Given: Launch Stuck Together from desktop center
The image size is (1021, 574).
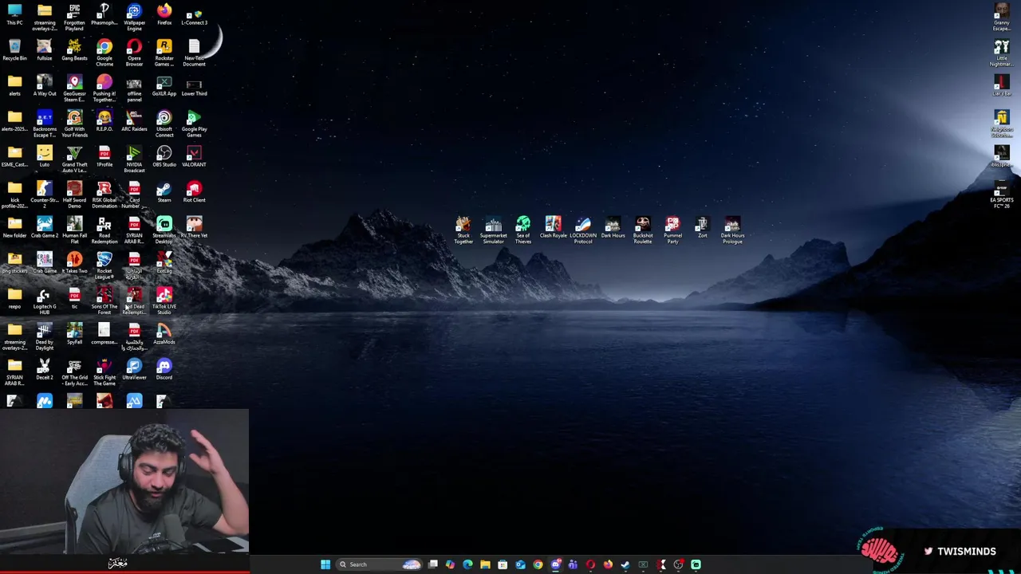Looking at the screenshot, I should (x=463, y=230).
